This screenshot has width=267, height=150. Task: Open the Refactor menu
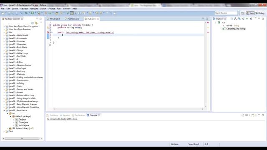tap(24, 8)
